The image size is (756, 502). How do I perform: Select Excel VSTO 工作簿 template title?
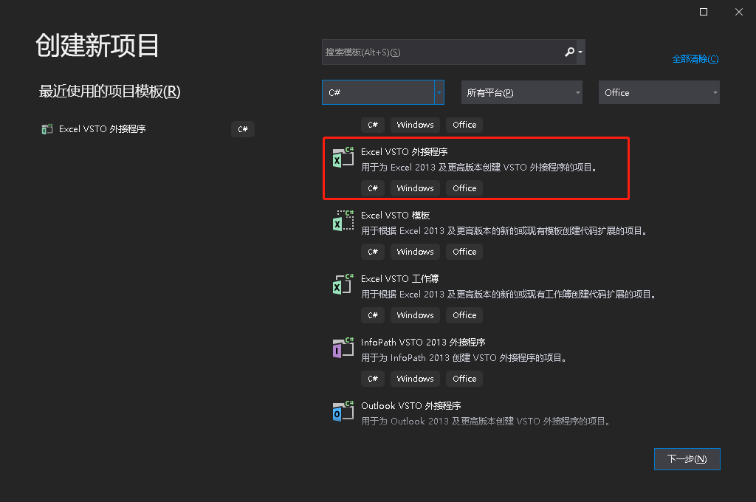pyautogui.click(x=399, y=279)
